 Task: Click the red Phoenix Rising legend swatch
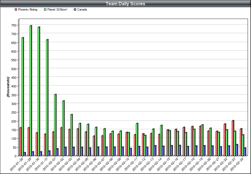(x=16, y=9)
